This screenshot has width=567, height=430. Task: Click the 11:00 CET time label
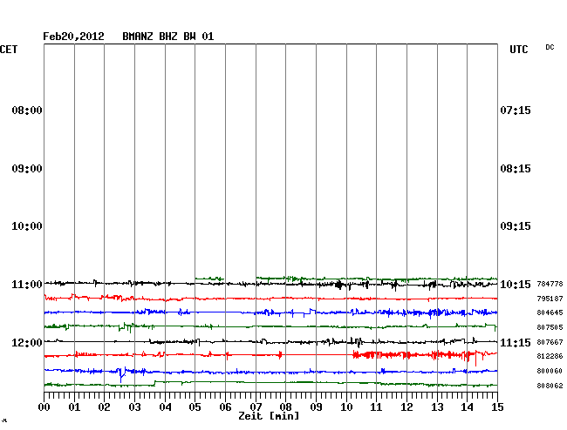coord(27,285)
